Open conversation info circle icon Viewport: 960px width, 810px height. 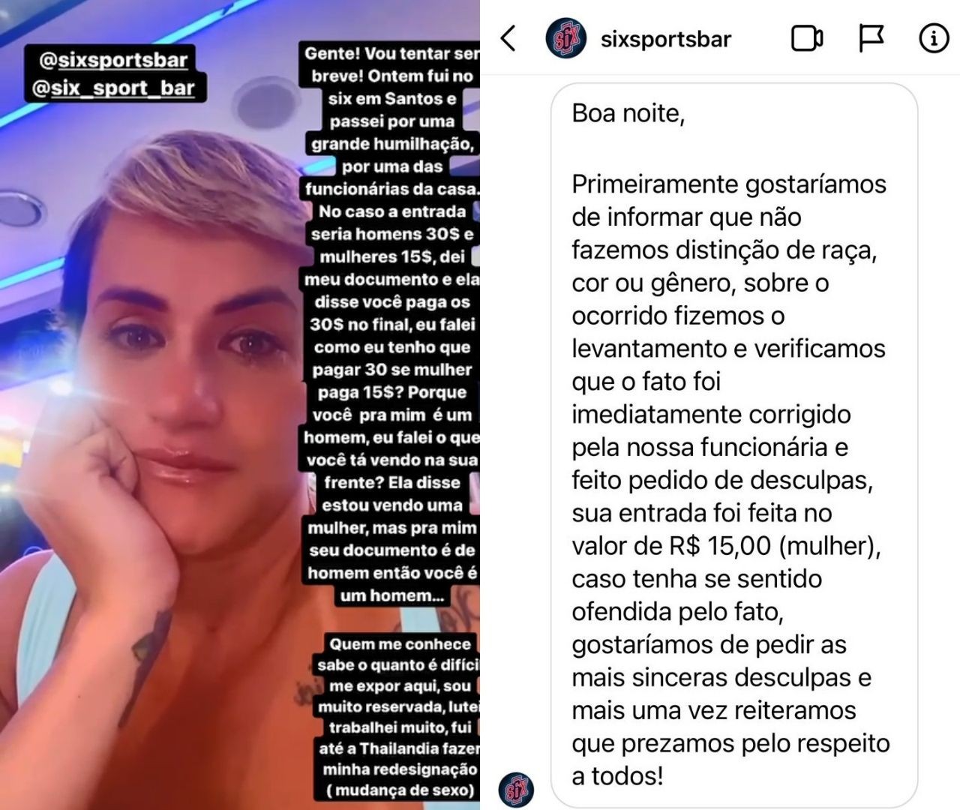point(934,38)
